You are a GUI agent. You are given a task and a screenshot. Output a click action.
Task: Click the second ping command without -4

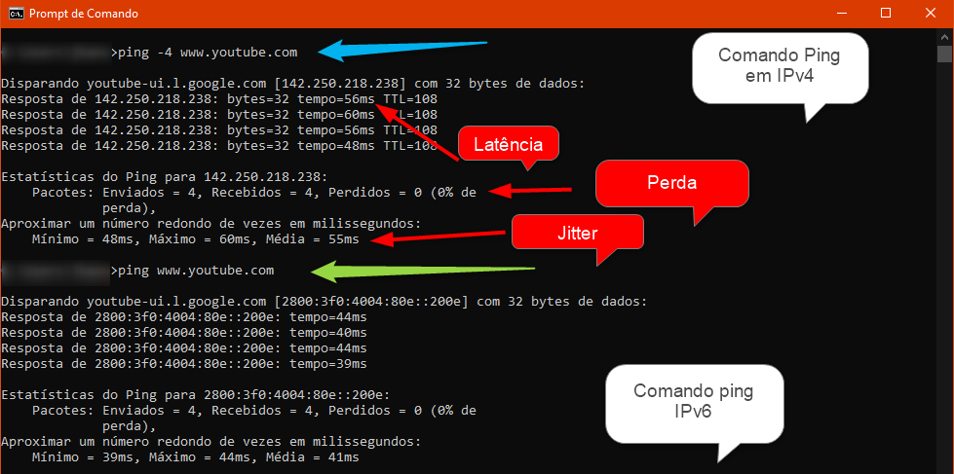click(x=196, y=271)
